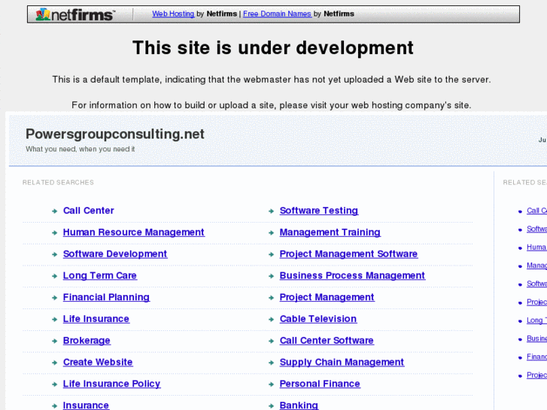
Task: Open the Free Domain Names link
Action: [x=277, y=14]
